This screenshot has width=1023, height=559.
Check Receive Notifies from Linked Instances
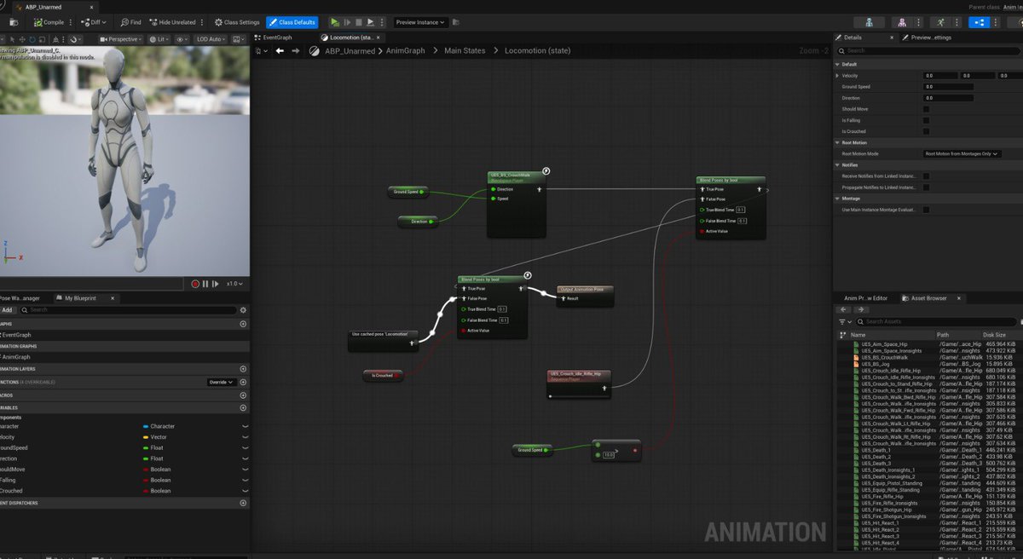pyautogui.click(x=927, y=176)
